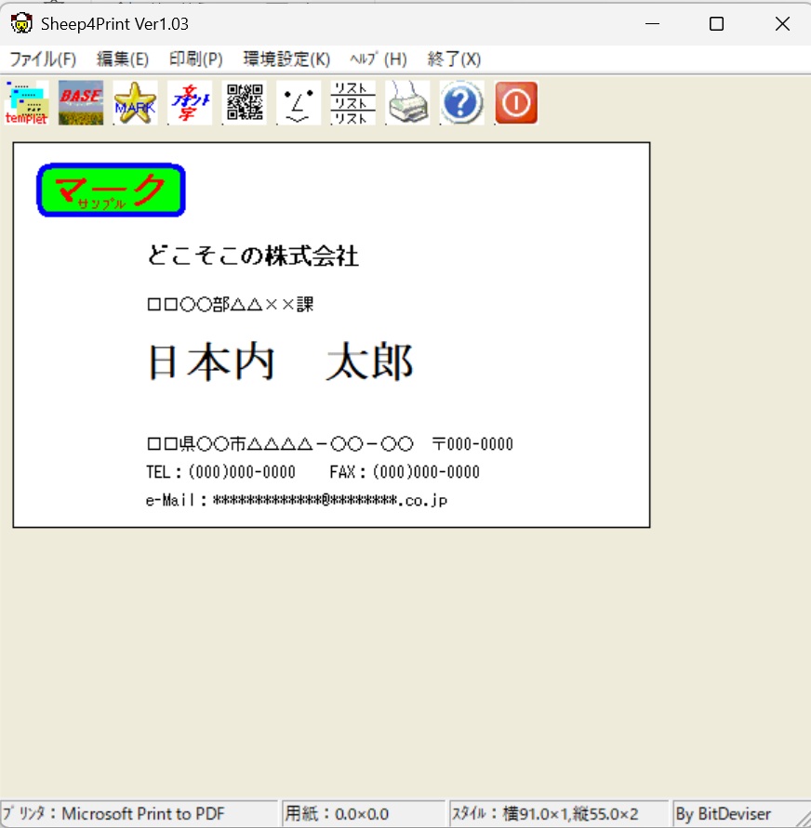Open the list (リスト) icon
The image size is (811, 828).
coord(353,103)
